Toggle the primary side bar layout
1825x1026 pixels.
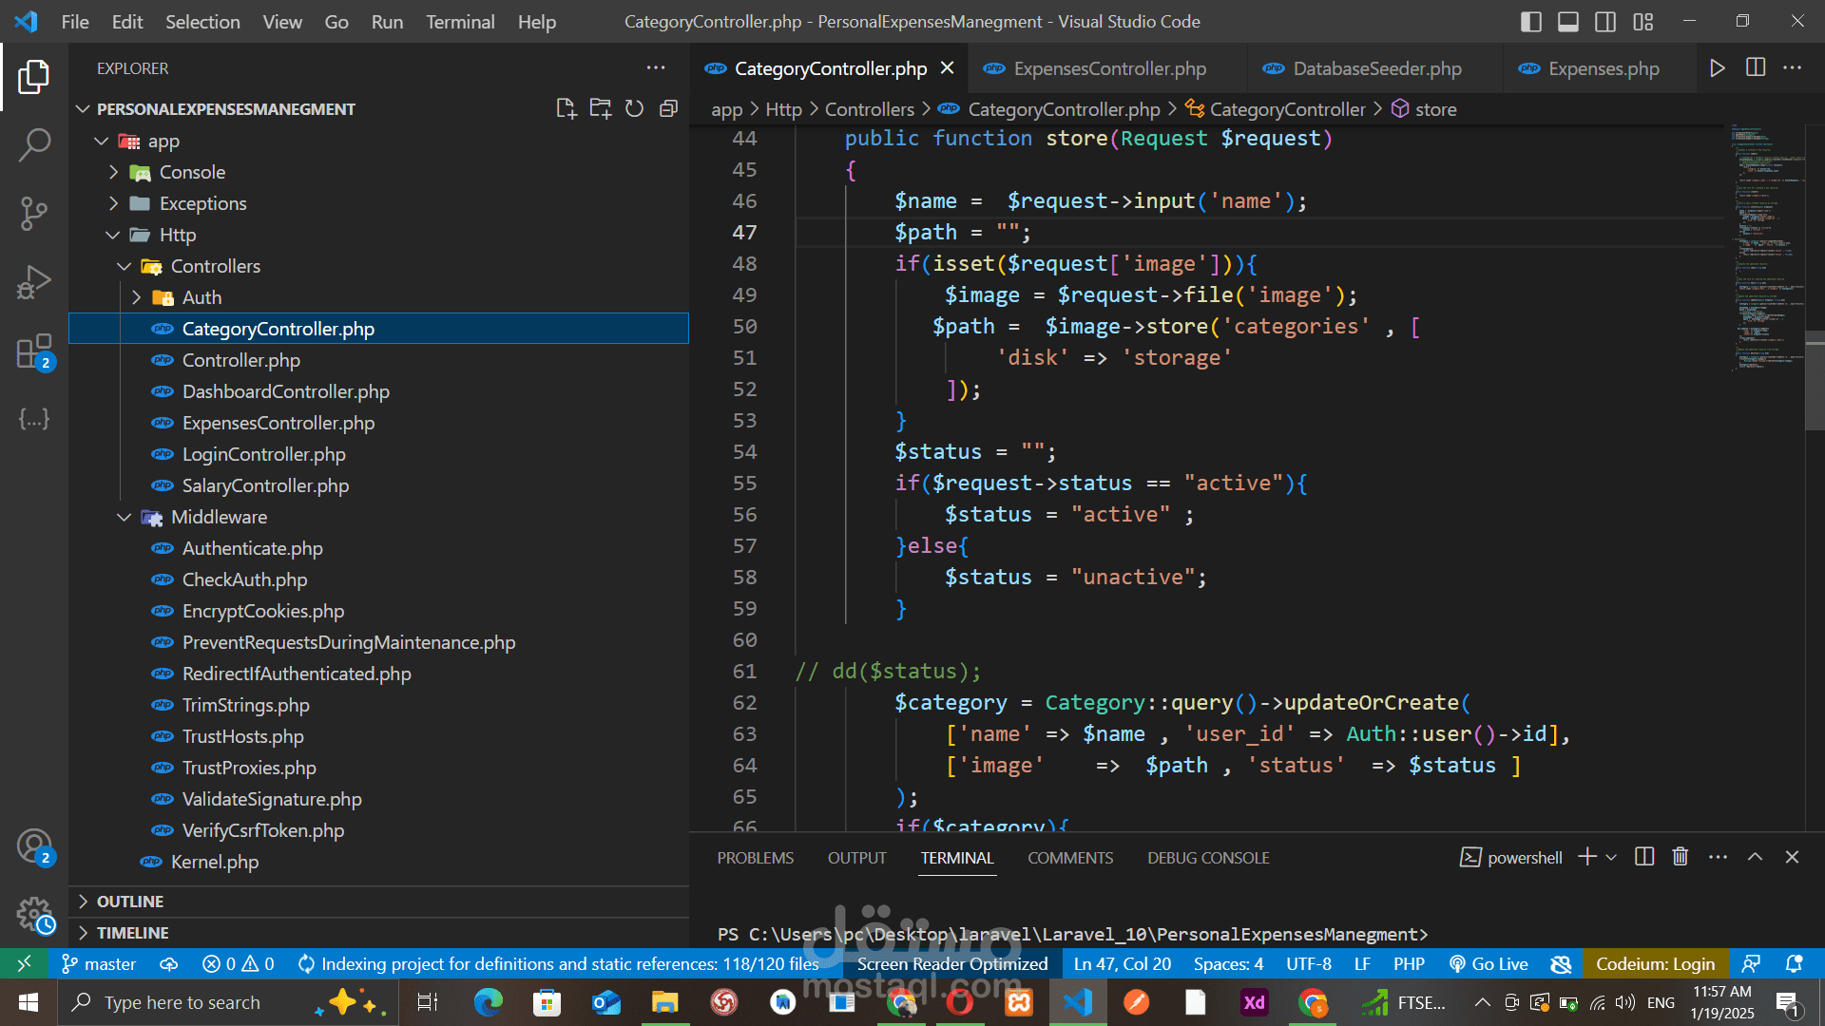pyautogui.click(x=1530, y=22)
